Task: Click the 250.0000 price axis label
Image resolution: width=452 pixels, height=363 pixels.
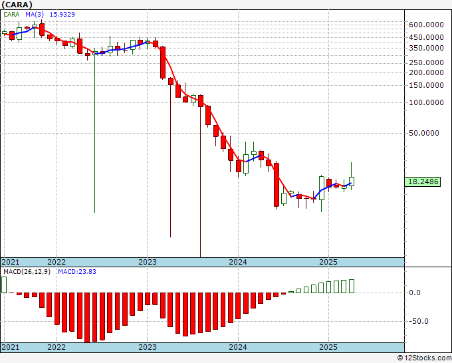Action: pos(426,63)
